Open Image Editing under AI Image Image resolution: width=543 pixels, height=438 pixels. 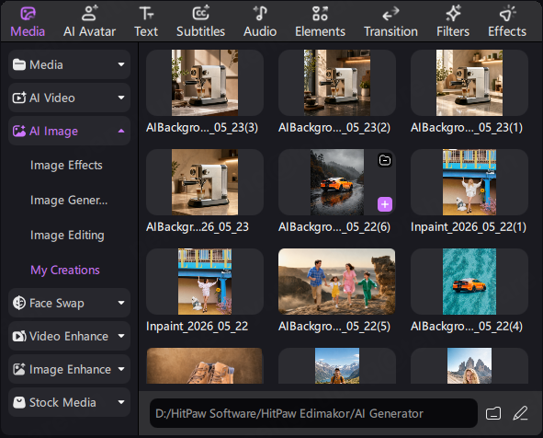pos(67,236)
